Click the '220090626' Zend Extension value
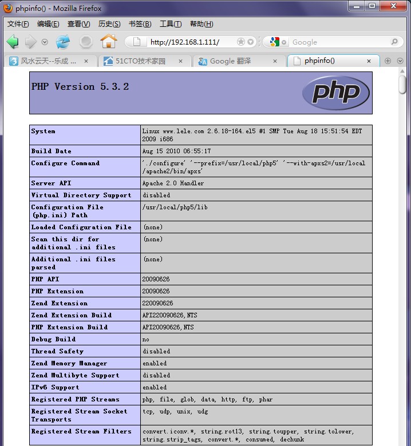This screenshot has width=411, height=446. click(157, 303)
